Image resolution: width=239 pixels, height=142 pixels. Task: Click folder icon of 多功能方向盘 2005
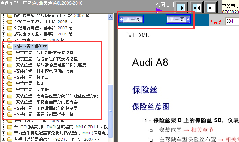10,34
